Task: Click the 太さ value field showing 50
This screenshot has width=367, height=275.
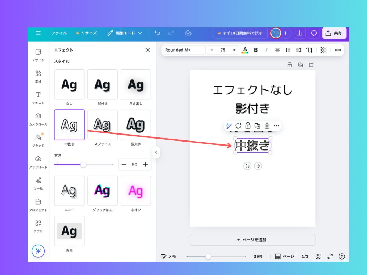Action: click(x=134, y=165)
